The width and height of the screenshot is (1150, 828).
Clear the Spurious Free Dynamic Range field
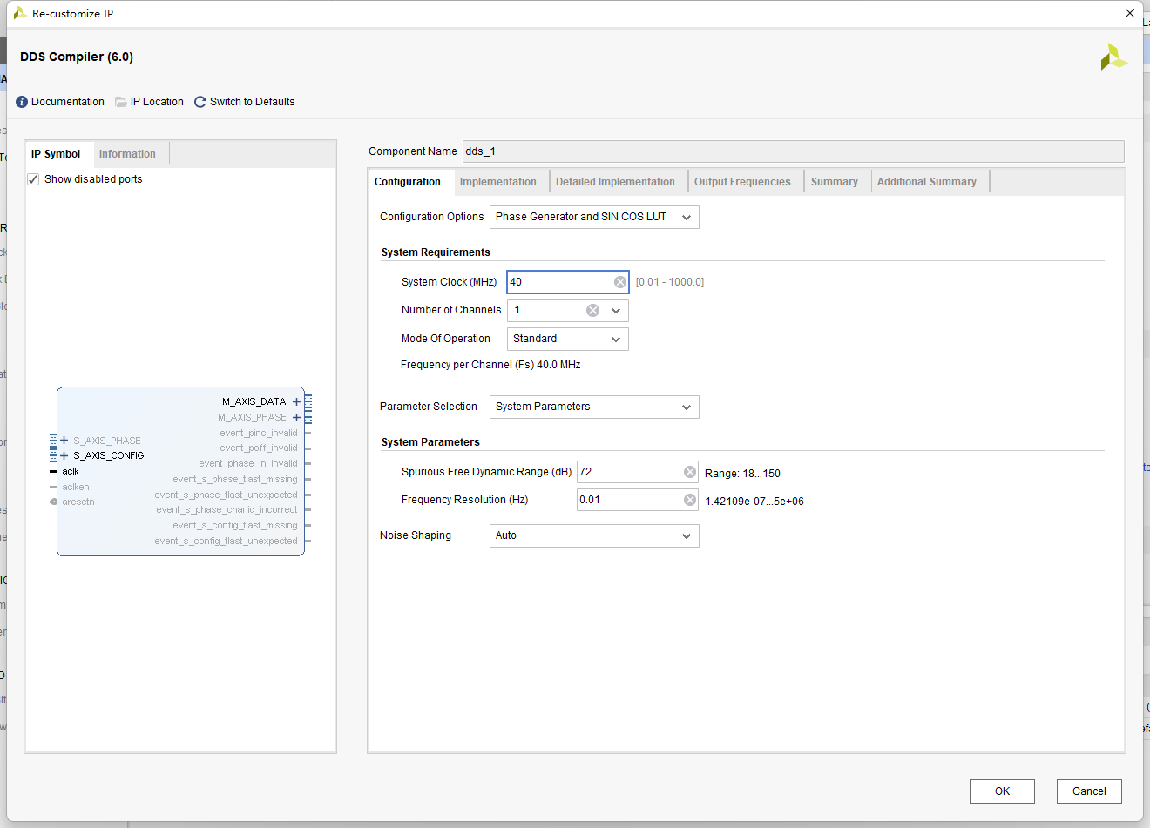[690, 472]
